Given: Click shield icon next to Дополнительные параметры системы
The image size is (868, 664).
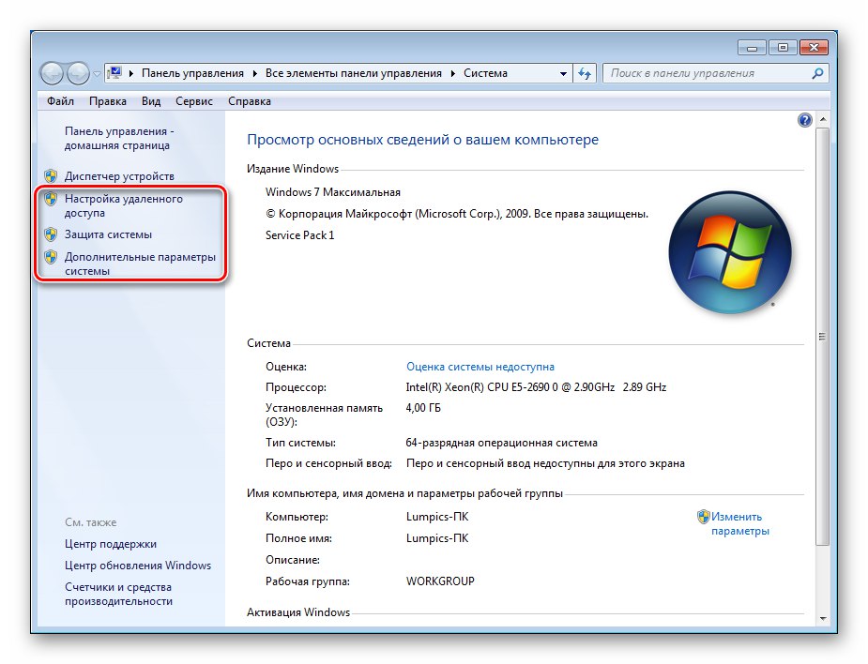Looking at the screenshot, I should point(51,257).
